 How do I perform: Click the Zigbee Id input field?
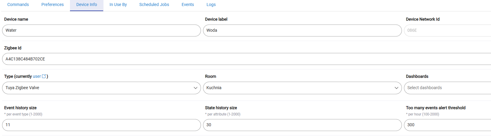pos(246,59)
